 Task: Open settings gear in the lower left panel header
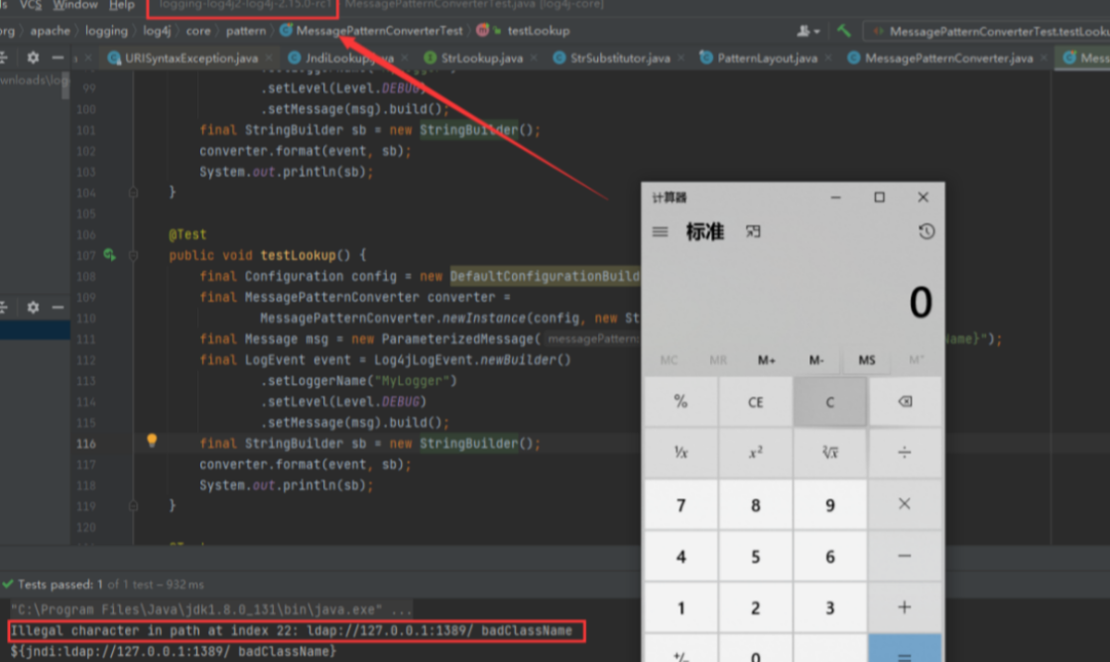(33, 308)
